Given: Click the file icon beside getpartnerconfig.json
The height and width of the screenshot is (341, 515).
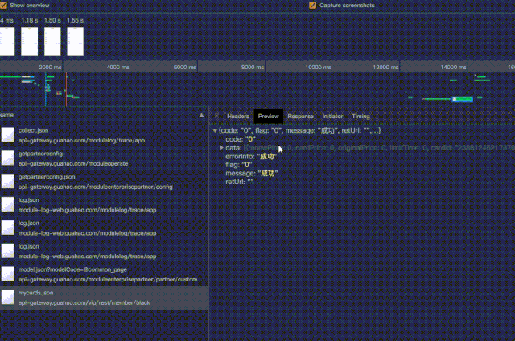Looking at the screenshot, I should coord(7,181).
